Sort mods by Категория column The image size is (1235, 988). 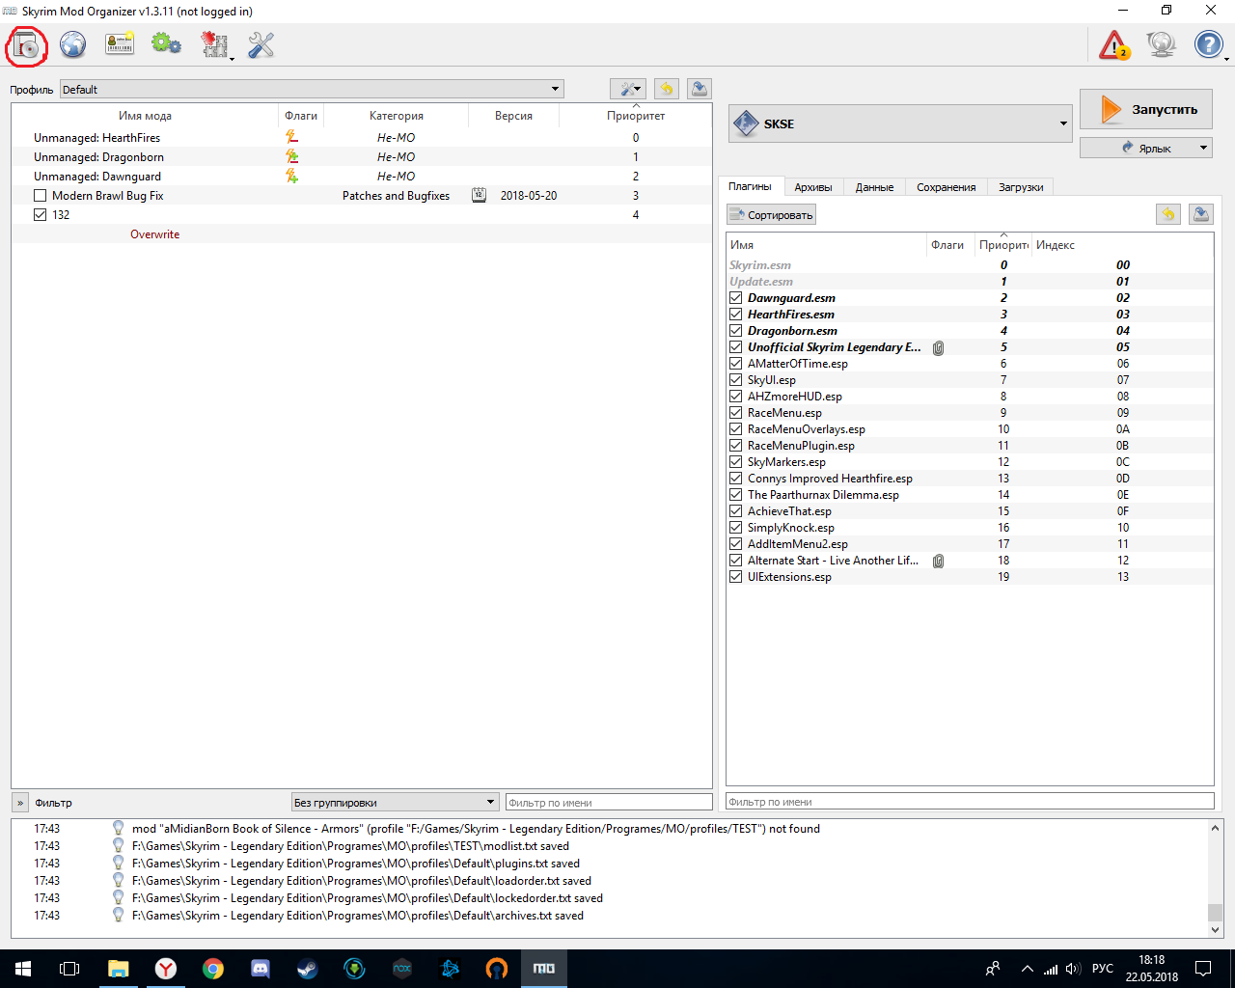[x=397, y=116]
